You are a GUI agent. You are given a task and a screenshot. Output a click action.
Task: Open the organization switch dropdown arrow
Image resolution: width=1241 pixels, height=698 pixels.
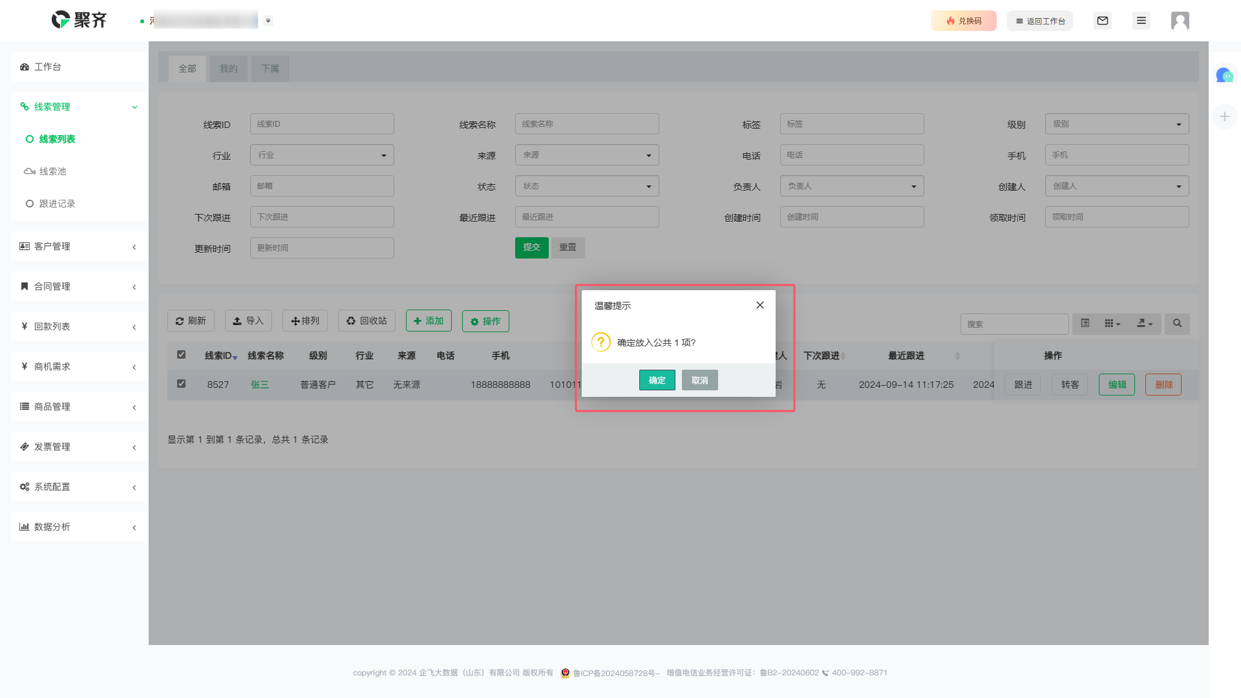coord(268,21)
